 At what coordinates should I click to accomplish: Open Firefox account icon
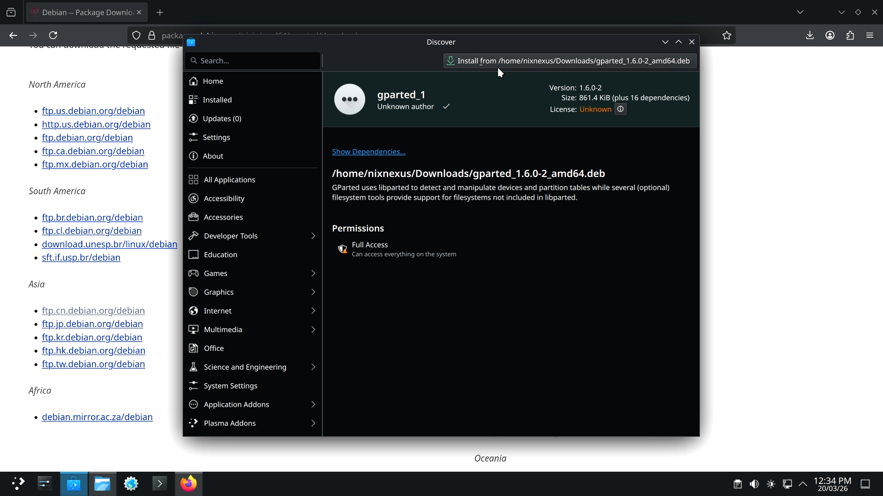pos(830,35)
